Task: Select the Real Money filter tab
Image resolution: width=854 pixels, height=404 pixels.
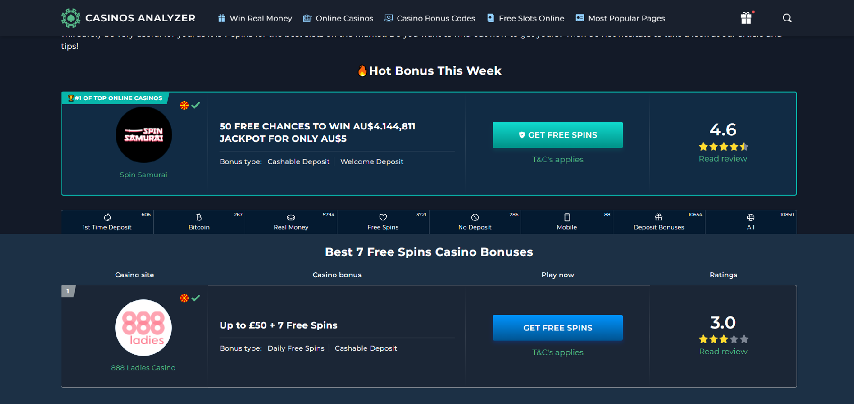Action: click(291, 222)
